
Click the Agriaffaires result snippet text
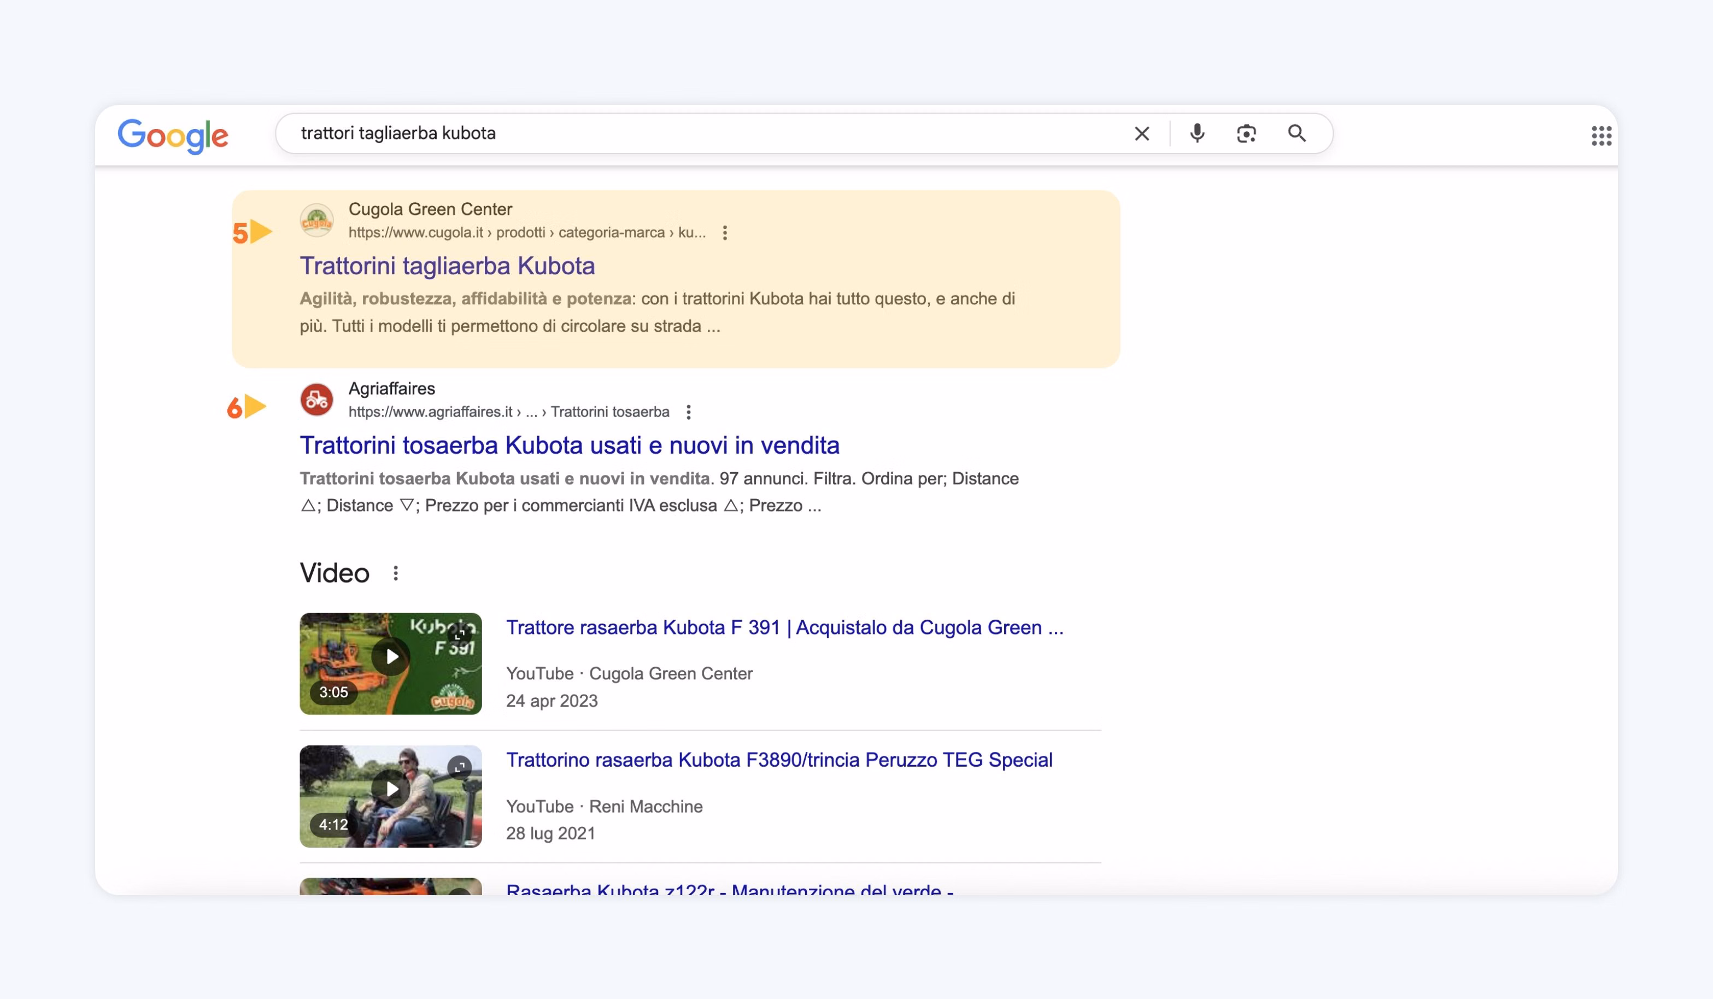pos(659,492)
